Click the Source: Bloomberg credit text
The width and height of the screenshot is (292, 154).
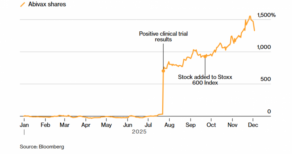tap(42, 147)
